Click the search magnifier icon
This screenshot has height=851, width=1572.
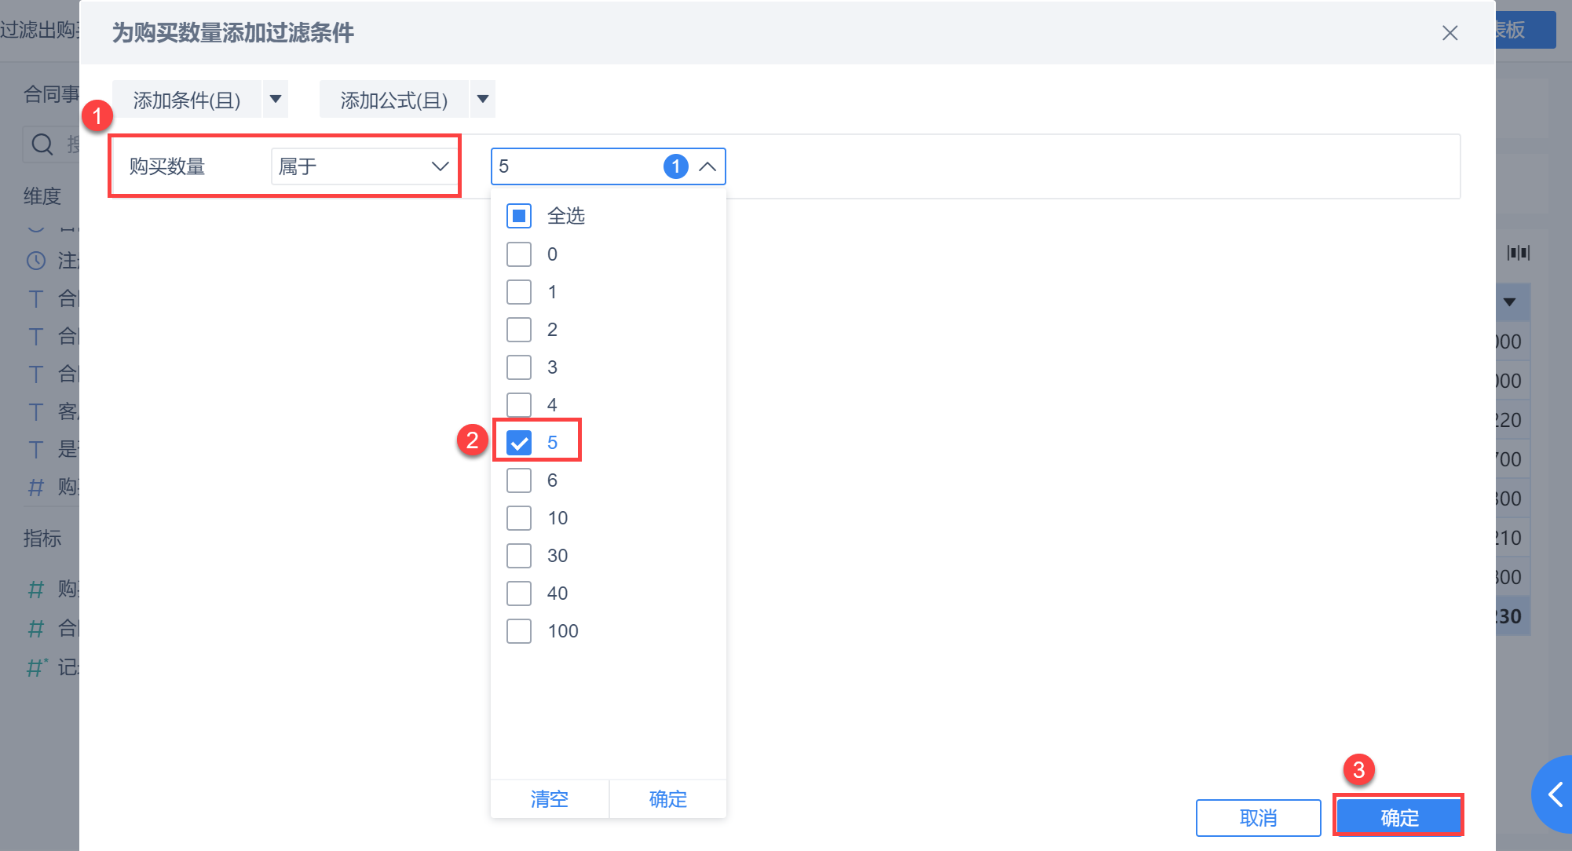click(42, 144)
